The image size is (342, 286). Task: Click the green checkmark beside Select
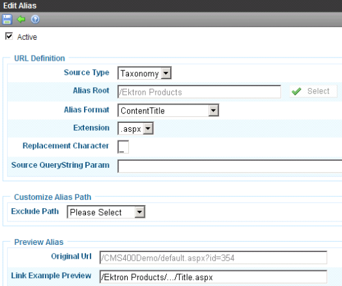296,91
